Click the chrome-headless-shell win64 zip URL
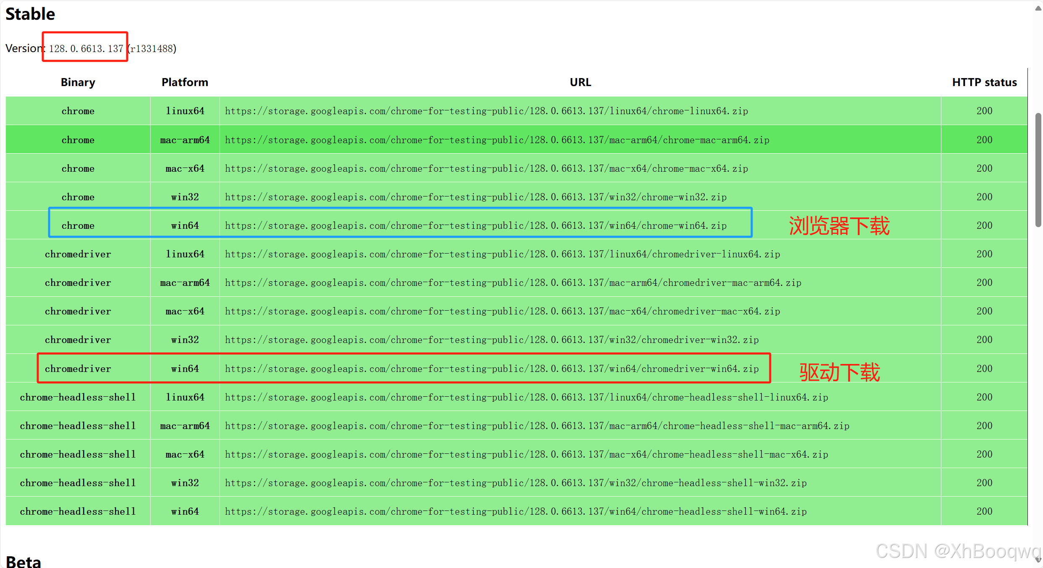Image resolution: width=1043 pixels, height=568 pixels. (515, 511)
